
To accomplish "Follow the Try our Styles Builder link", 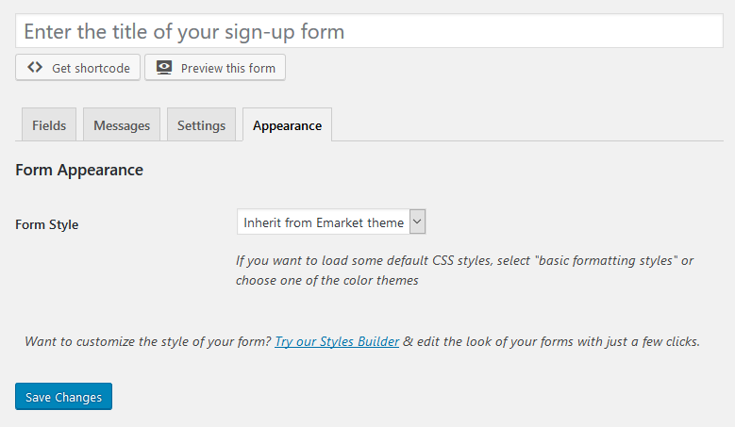I will 337,341.
